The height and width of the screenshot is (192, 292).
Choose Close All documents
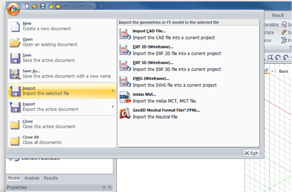pos(62,140)
